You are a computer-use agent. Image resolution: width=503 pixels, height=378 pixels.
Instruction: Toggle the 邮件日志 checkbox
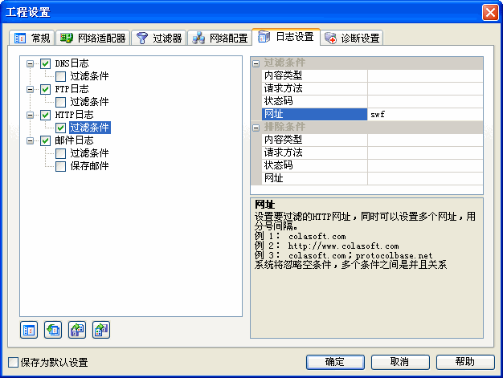click(45, 140)
